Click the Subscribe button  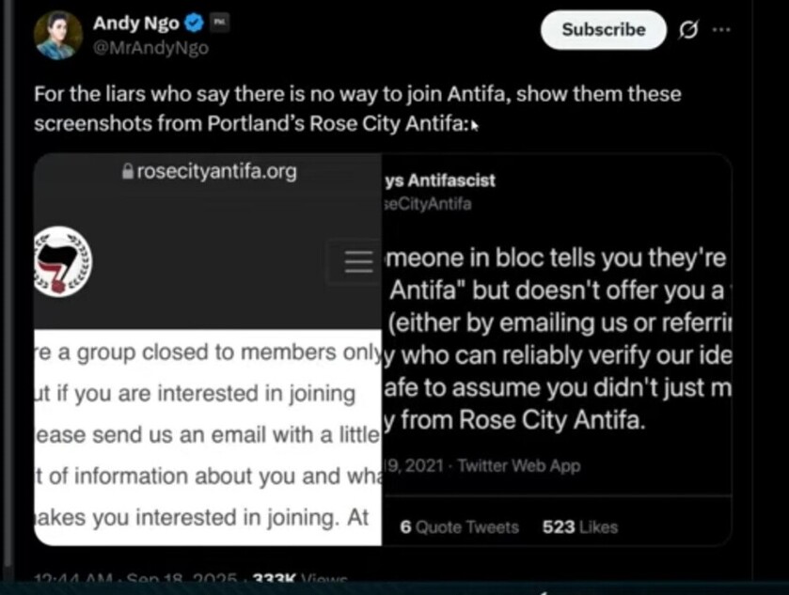coord(603,30)
